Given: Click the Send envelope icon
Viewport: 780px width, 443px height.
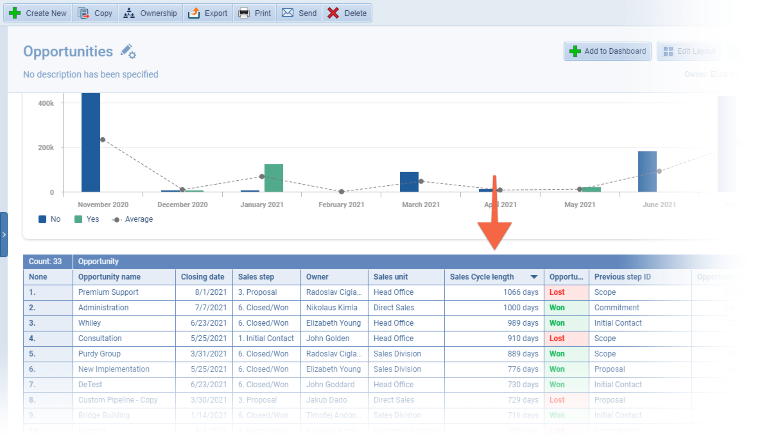Looking at the screenshot, I should 288,13.
